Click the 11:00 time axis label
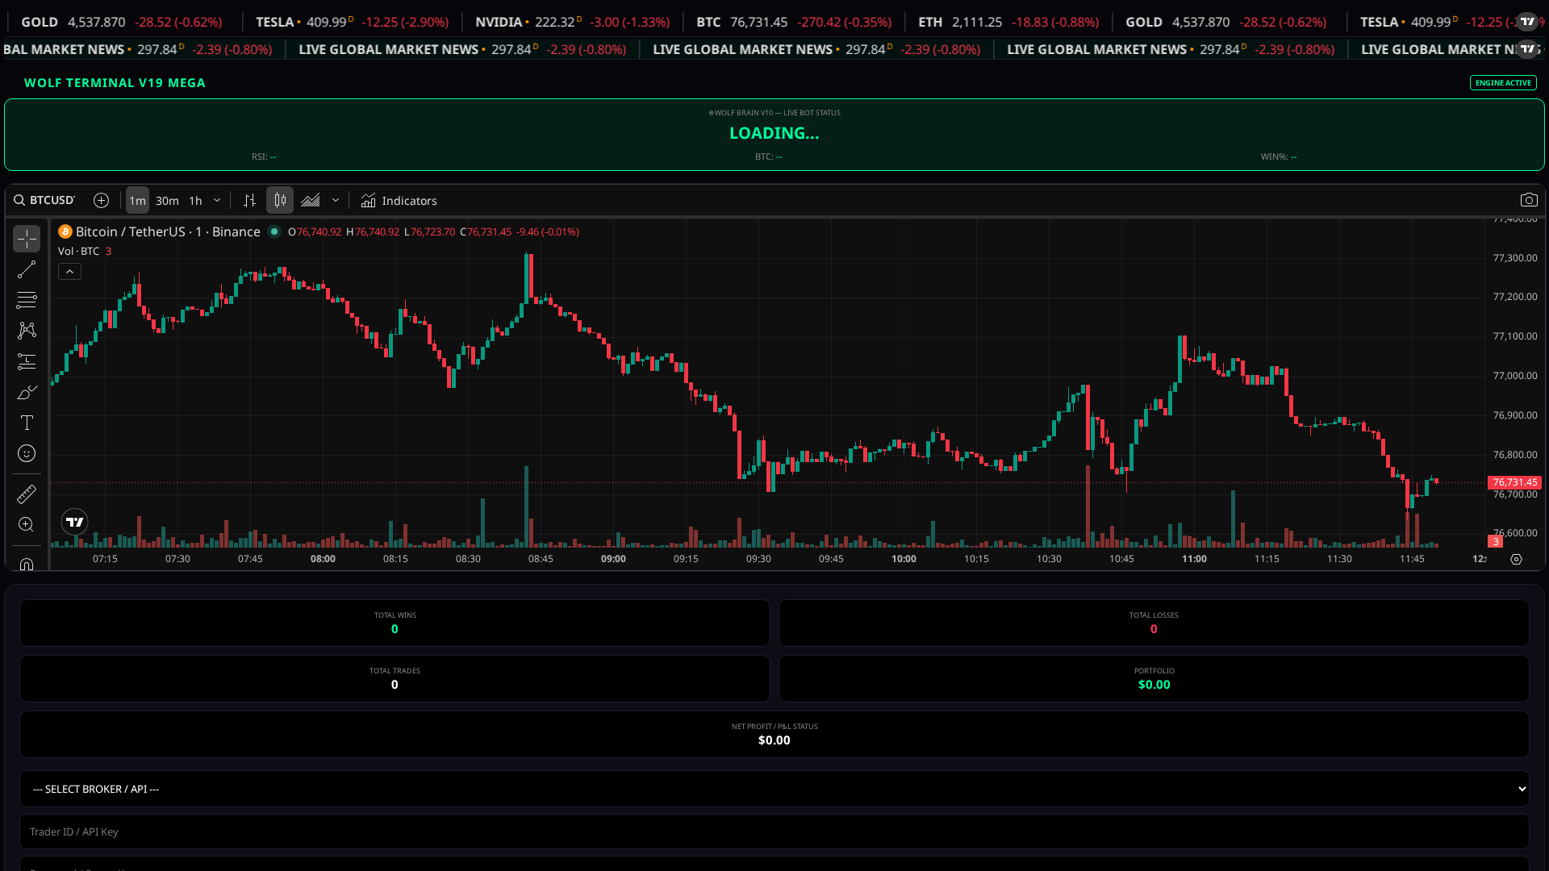This screenshot has width=1549, height=871. click(1194, 559)
